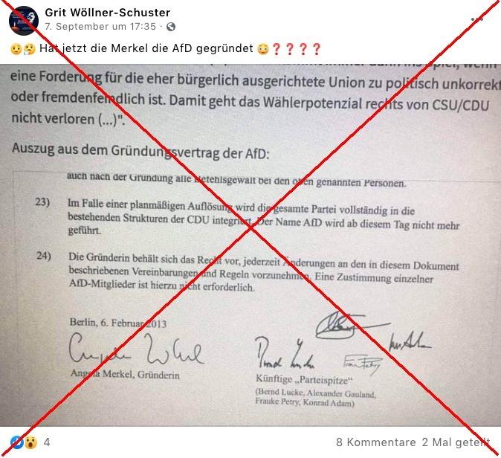Screen dimensions: 501x458
Task: Click the Auszug aus dem Gründungsvertrag heading
Action: [140, 151]
